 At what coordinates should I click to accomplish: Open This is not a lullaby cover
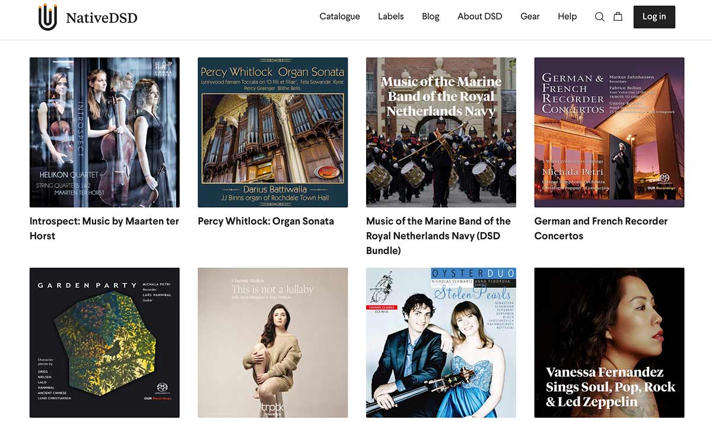tap(272, 342)
